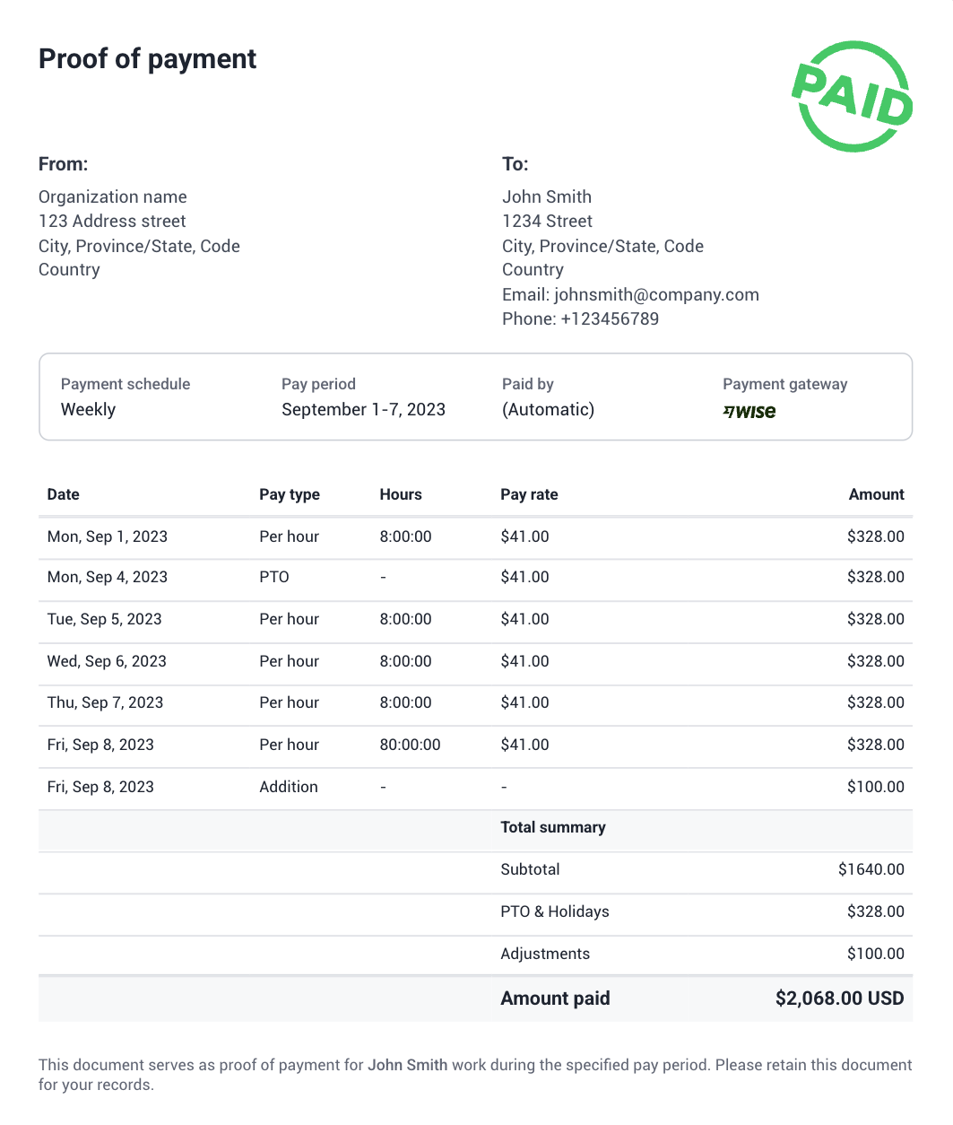953x1125 pixels.
Task: Click the Hours column header
Action: point(401,494)
